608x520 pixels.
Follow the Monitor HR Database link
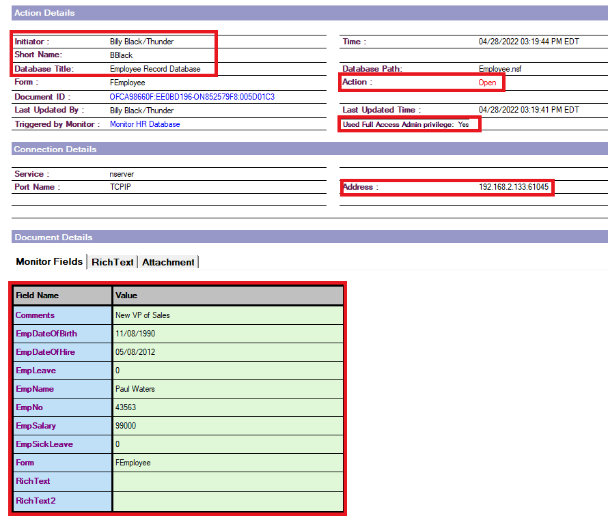(x=145, y=124)
